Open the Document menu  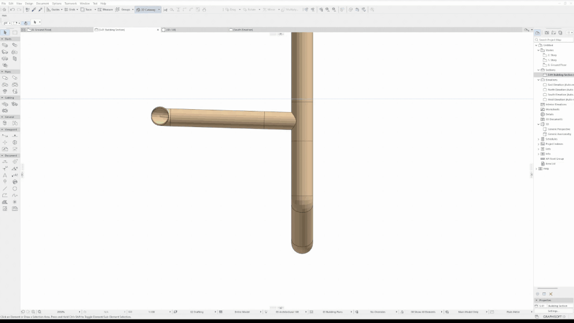coord(43,3)
